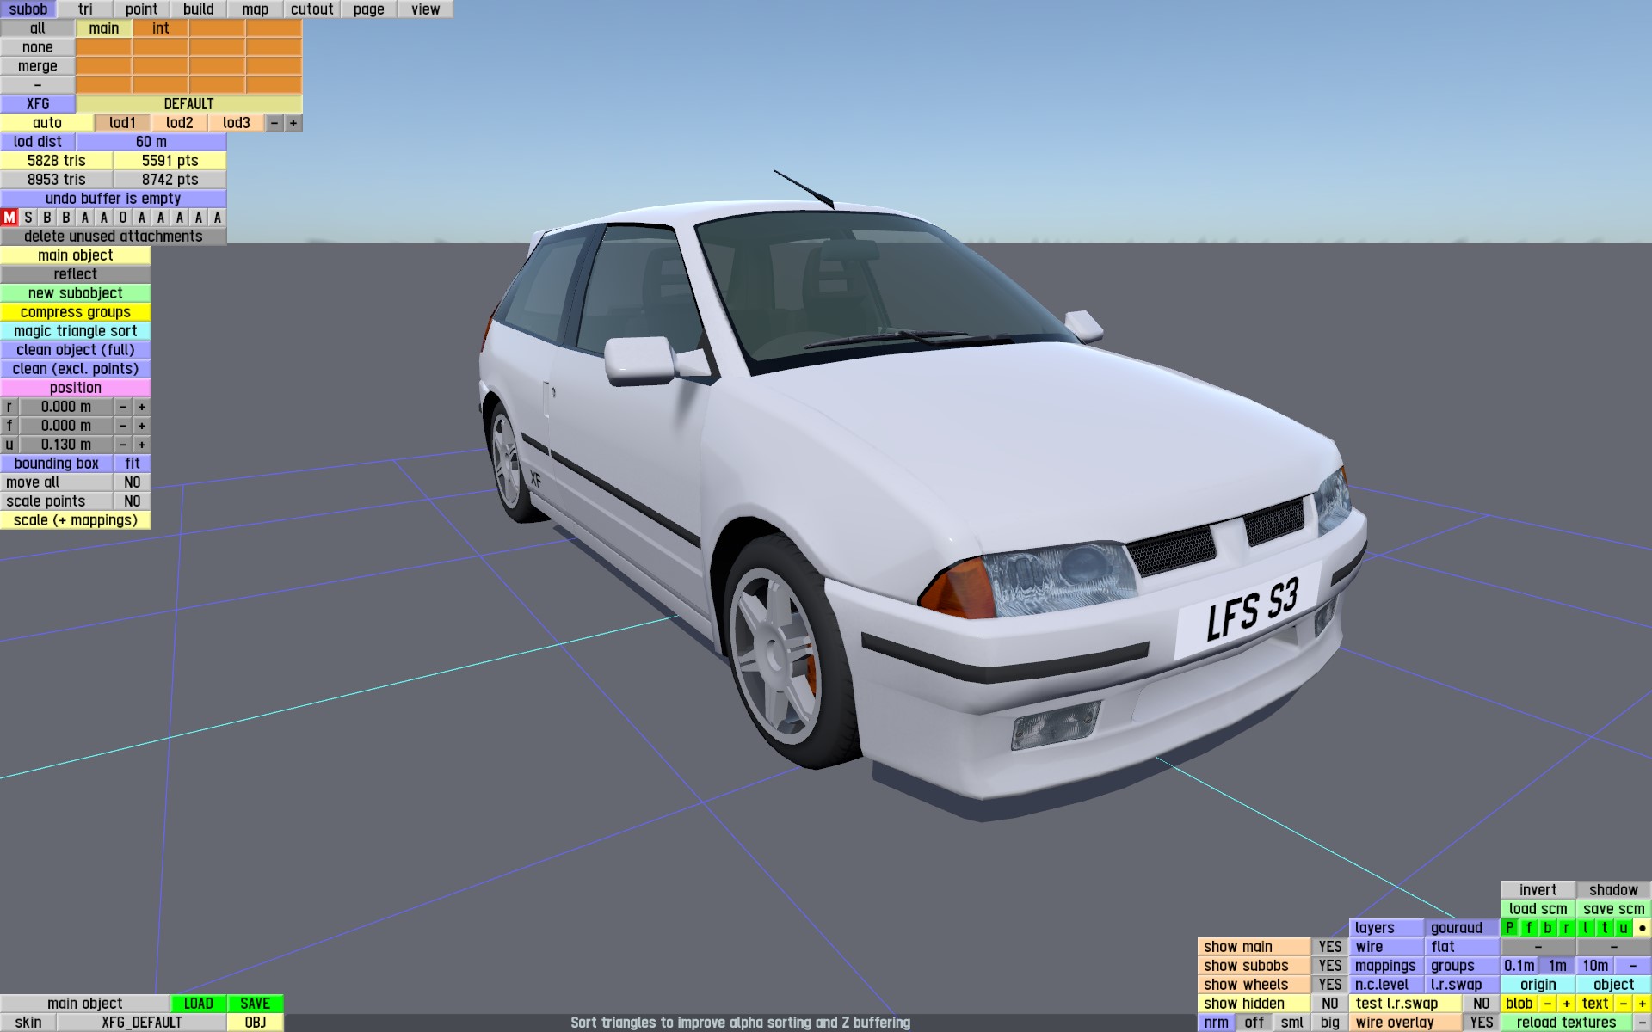The image size is (1652, 1032).
Task: Select the orange int subobject cell
Action: pos(160,28)
